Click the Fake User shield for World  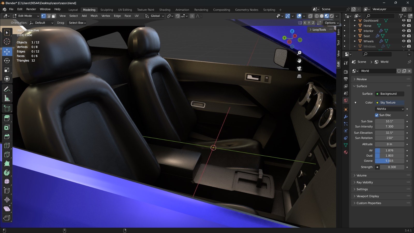coord(399,71)
